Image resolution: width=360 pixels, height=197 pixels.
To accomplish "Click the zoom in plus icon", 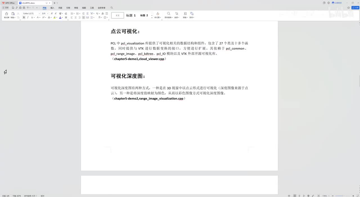I will (x=353, y=196).
